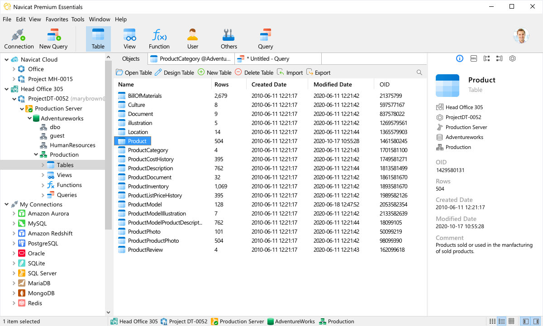Switch to icon grid view

(492, 321)
